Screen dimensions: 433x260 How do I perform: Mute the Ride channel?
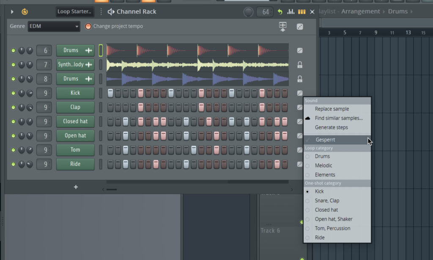coord(13,164)
